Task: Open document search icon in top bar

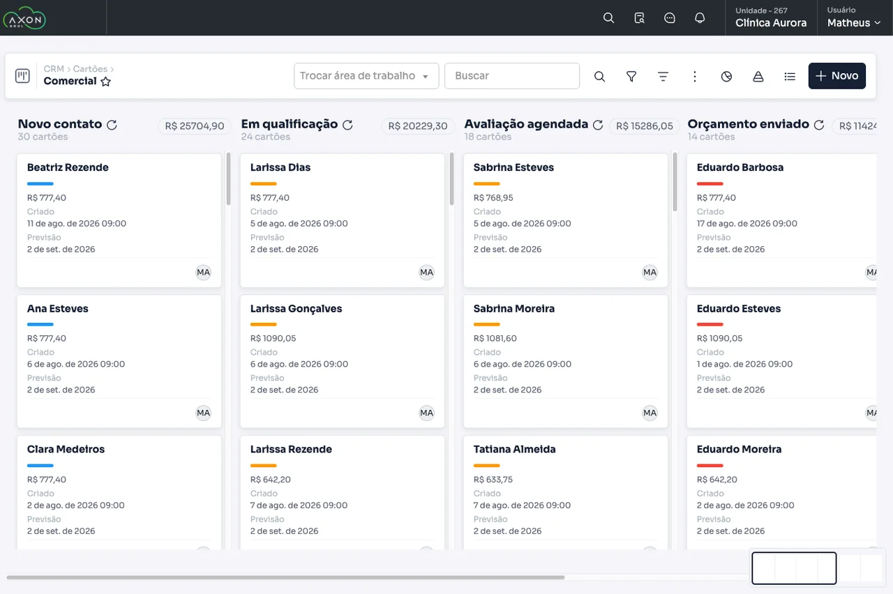Action: 639,18
